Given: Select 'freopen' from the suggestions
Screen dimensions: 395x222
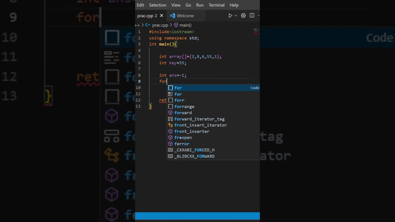Looking at the screenshot, I should point(214,138).
